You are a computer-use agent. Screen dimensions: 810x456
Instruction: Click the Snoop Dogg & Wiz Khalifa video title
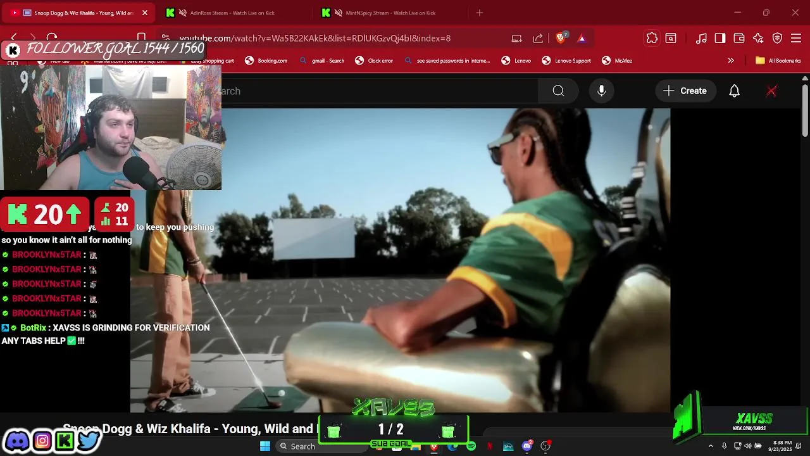pyautogui.click(x=189, y=429)
